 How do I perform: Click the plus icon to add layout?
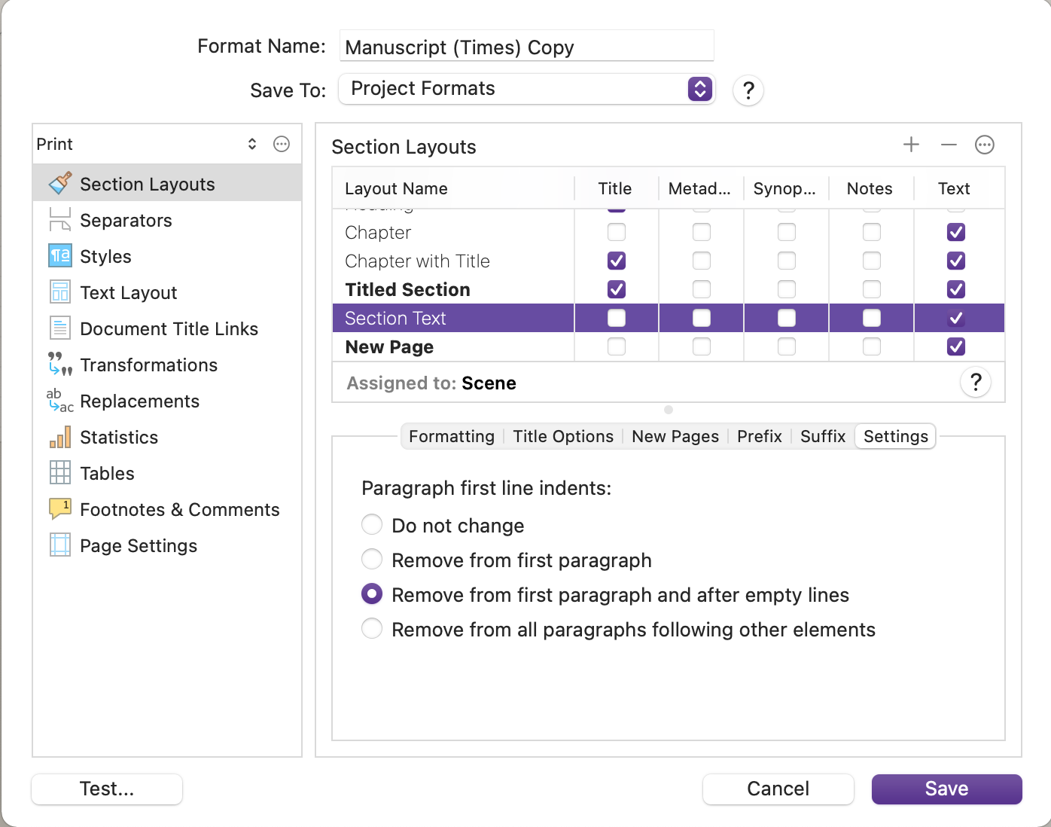pos(911,145)
